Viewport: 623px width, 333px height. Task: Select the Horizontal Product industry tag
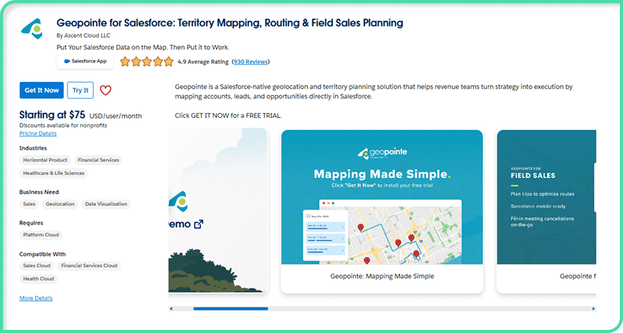[x=45, y=160]
